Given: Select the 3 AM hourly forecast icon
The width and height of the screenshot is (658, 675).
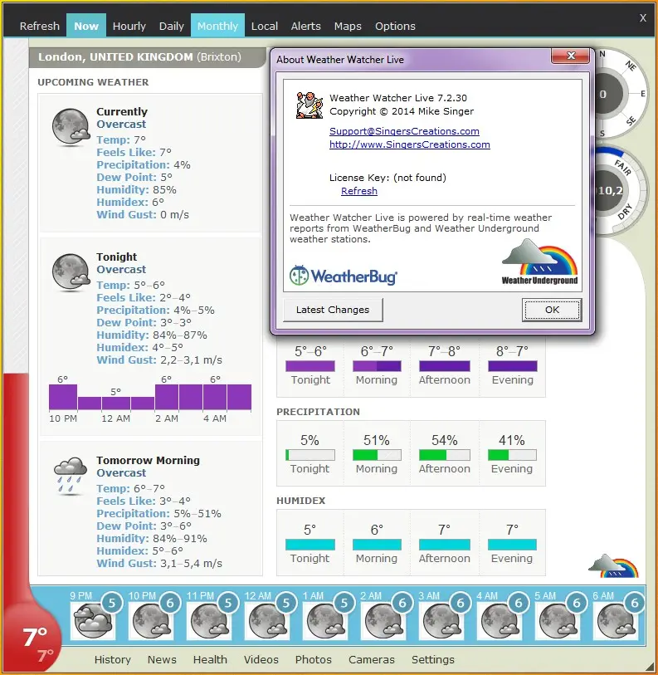Looking at the screenshot, I should click(441, 621).
